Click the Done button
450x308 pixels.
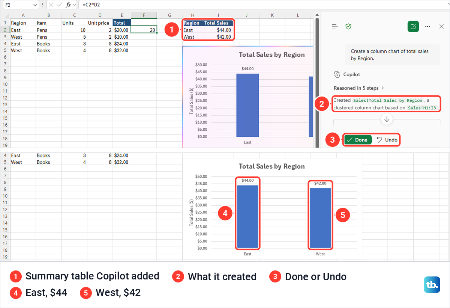pos(358,140)
